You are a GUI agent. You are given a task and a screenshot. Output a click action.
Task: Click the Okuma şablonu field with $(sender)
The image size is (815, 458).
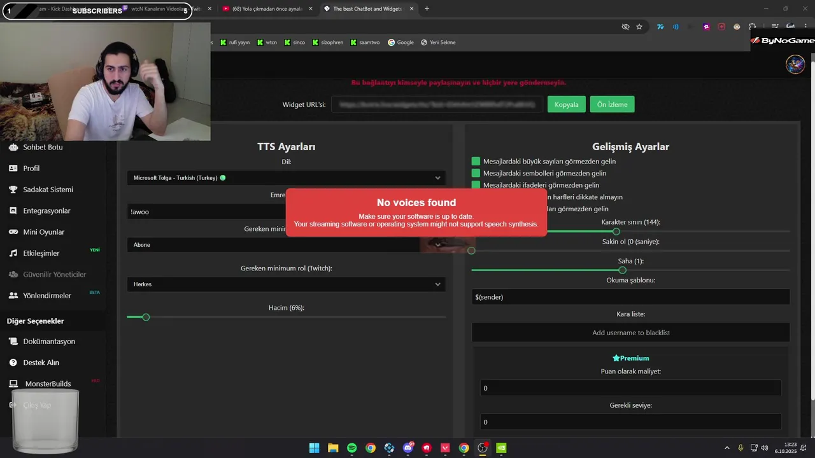pos(630,297)
